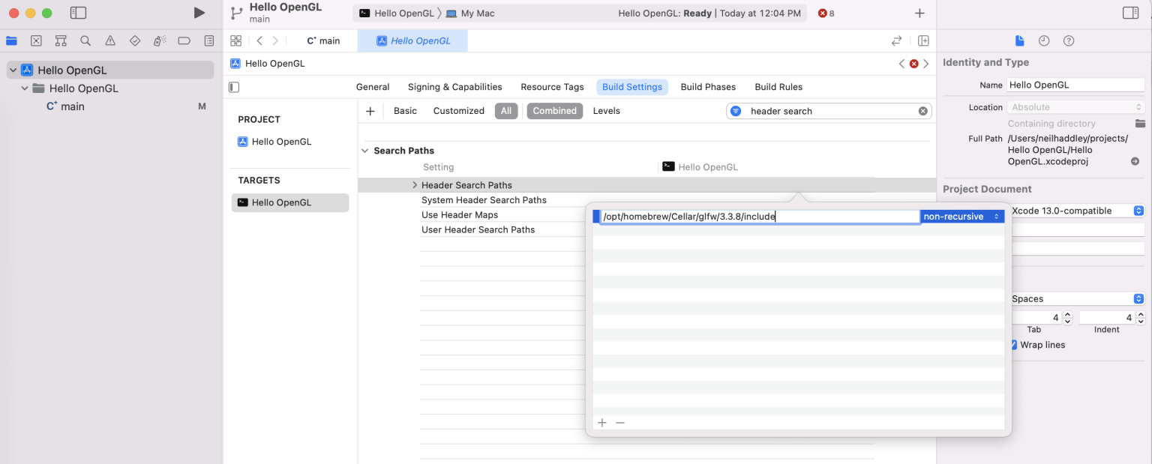Jump to previous issue arrow

coord(902,64)
